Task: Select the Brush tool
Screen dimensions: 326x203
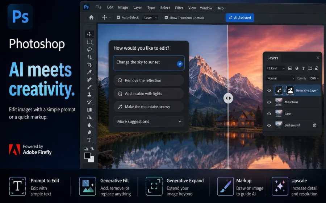Action: [89, 87]
